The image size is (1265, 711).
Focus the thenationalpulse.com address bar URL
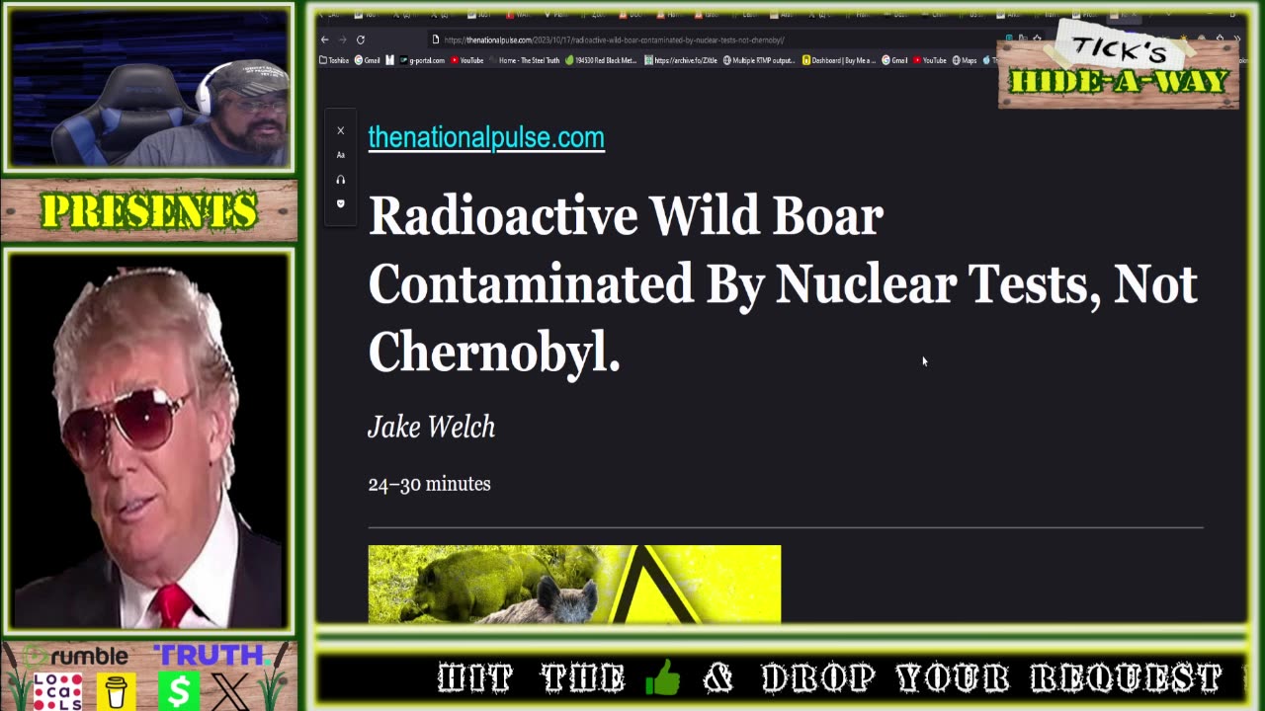[614, 40]
